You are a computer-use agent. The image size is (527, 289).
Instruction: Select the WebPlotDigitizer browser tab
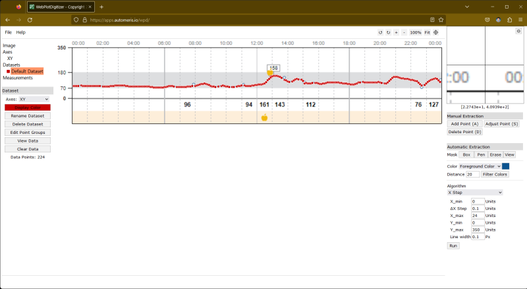61,7
